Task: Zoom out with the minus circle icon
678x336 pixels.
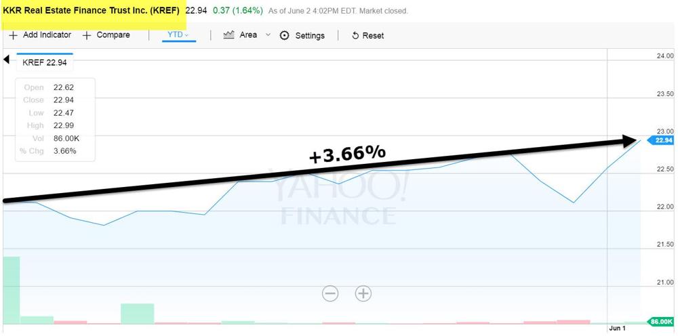Action: (330, 294)
